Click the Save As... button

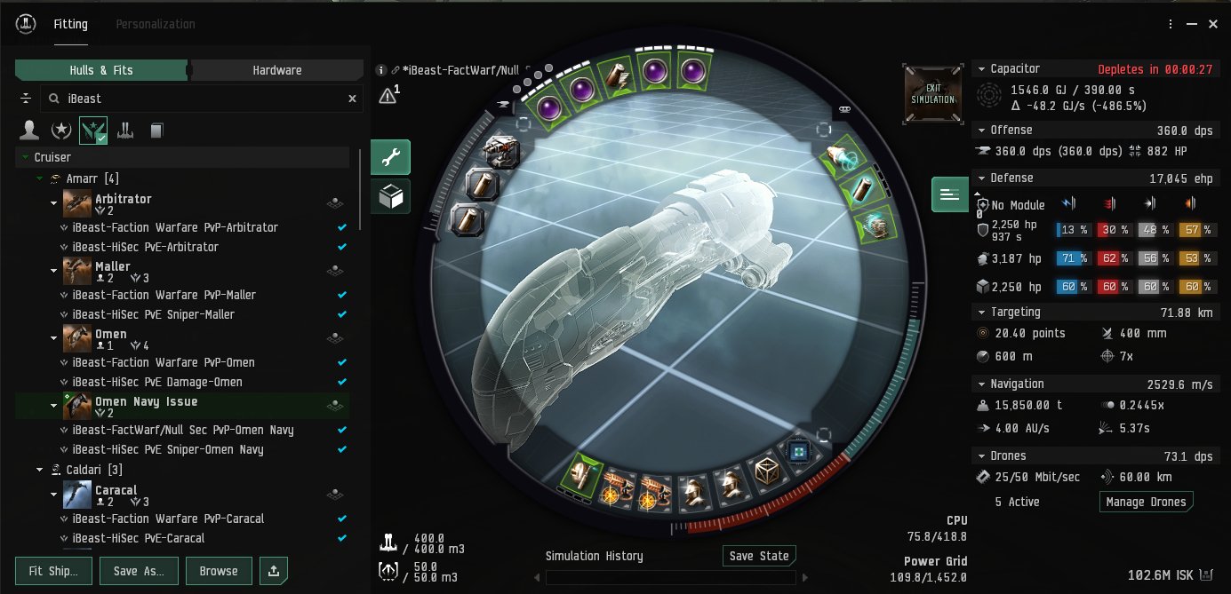(139, 571)
